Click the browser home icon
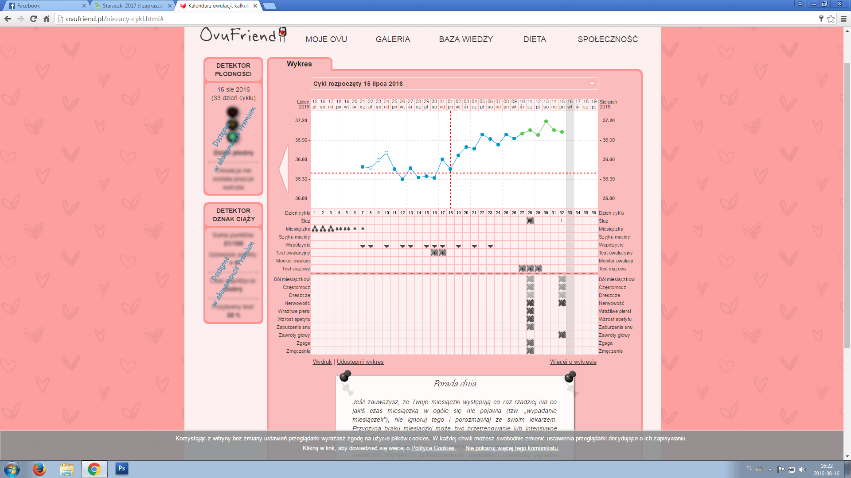 point(46,19)
